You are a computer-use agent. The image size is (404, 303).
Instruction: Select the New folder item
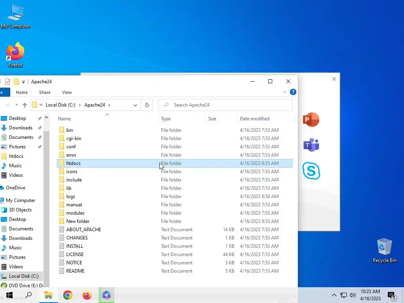(175, 221)
